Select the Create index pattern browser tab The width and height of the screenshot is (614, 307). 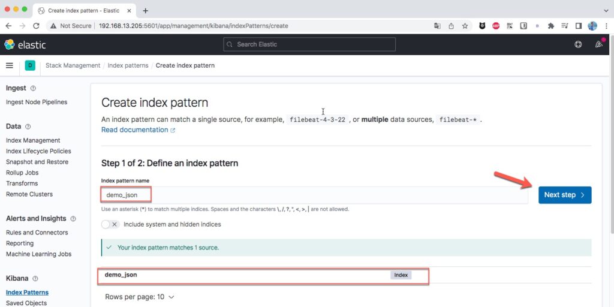click(85, 11)
